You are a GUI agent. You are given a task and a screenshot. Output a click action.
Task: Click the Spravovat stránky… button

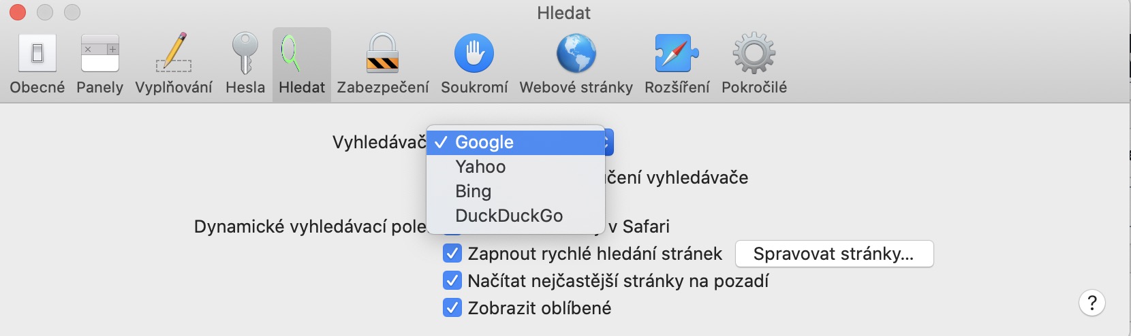(834, 254)
